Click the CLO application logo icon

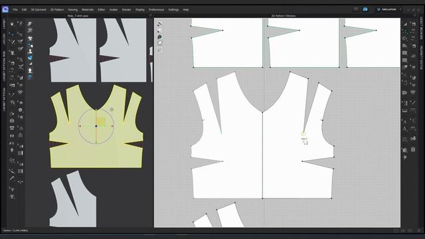click(x=5, y=9)
